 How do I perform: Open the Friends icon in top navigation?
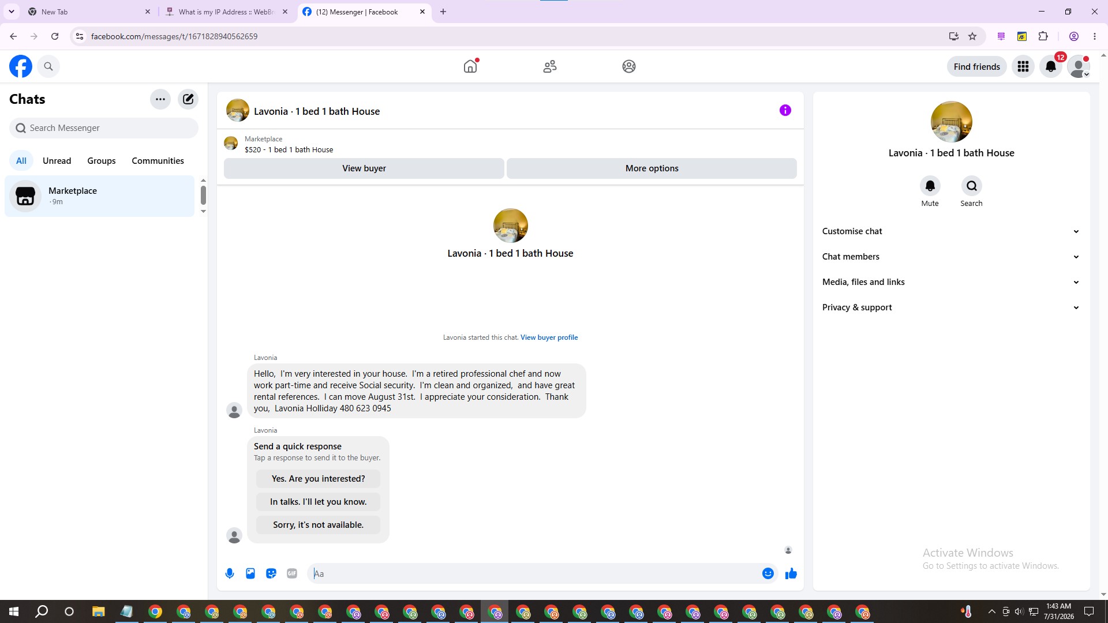[x=550, y=66]
